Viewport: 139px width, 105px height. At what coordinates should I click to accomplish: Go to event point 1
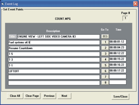point(105,42)
